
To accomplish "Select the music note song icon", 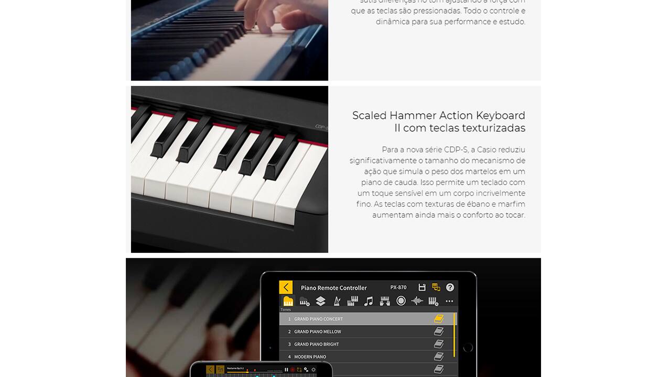I will 370,301.
